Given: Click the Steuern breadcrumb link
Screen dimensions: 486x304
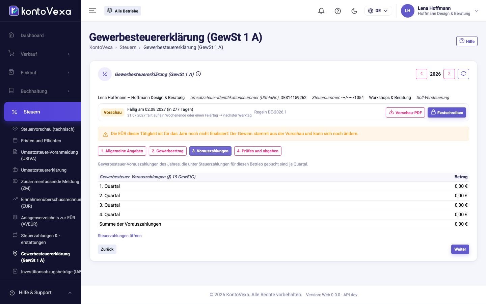Looking at the screenshot, I should tap(128, 47).
